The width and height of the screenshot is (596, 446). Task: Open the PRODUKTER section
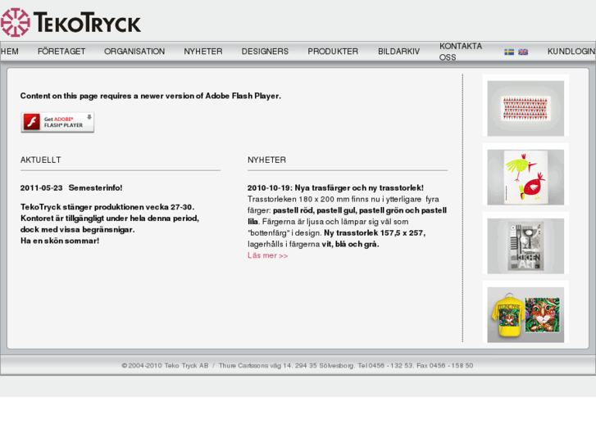click(x=333, y=52)
